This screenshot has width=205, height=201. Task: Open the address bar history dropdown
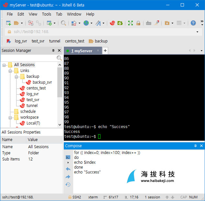tap(197, 32)
